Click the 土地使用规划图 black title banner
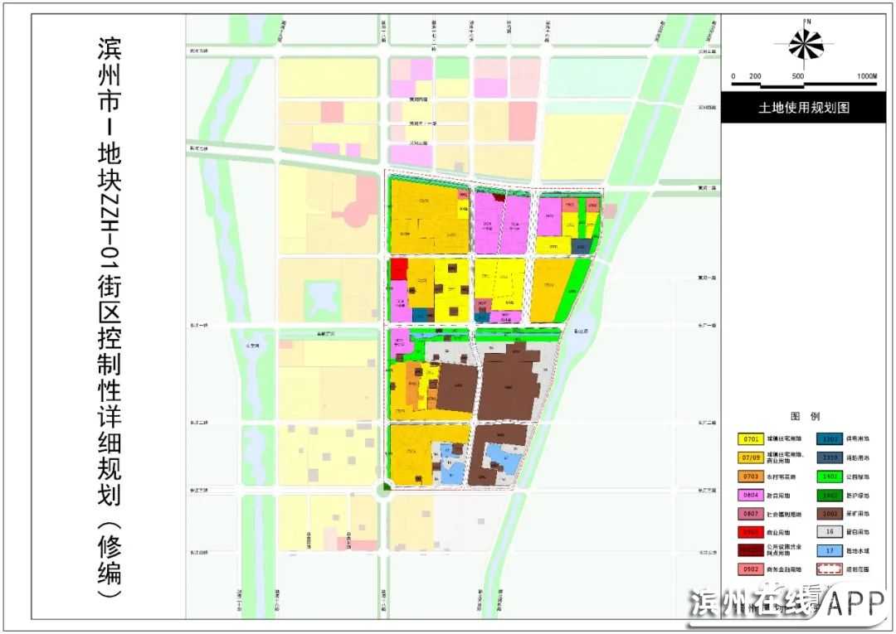Image resolution: width=896 pixels, height=634 pixels. point(804,108)
